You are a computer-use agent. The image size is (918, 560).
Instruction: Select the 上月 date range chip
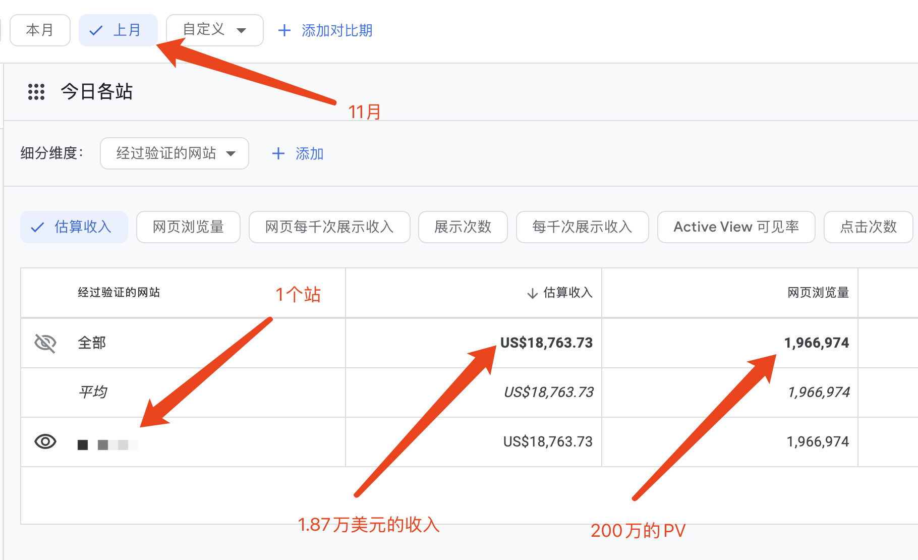point(118,30)
